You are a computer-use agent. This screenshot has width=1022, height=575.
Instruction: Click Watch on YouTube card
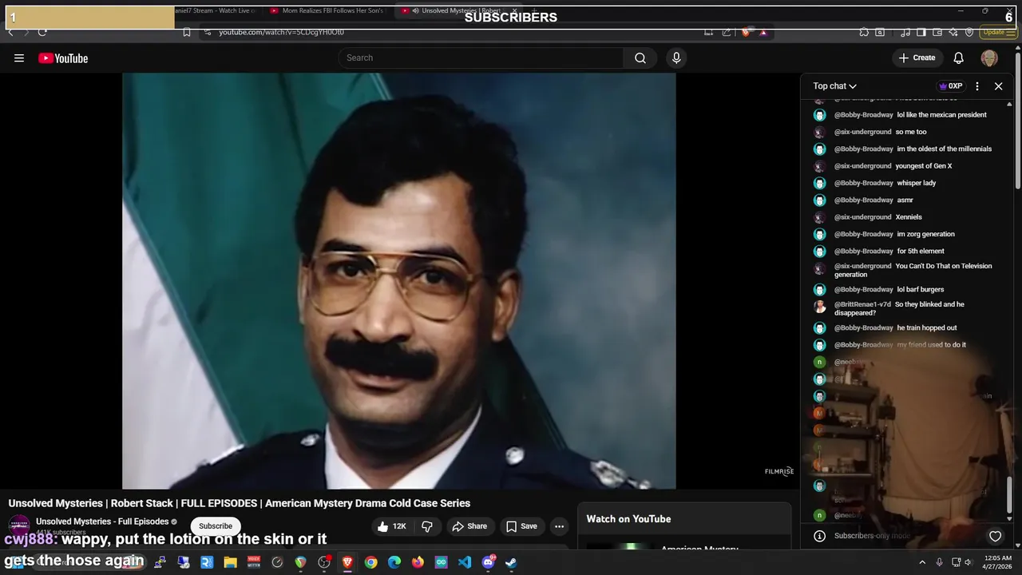pos(685,519)
